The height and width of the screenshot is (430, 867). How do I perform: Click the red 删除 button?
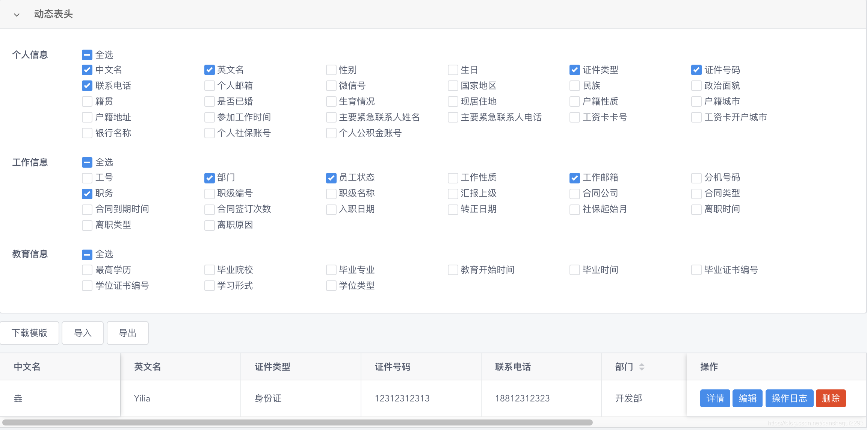pyautogui.click(x=831, y=398)
